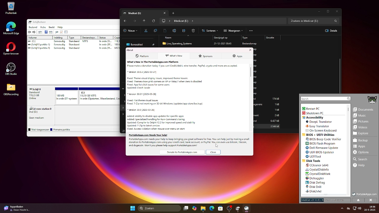The width and height of the screenshot is (379, 213).
Task: Click the eject drive button in PortableApps
Action: tap(358, 200)
